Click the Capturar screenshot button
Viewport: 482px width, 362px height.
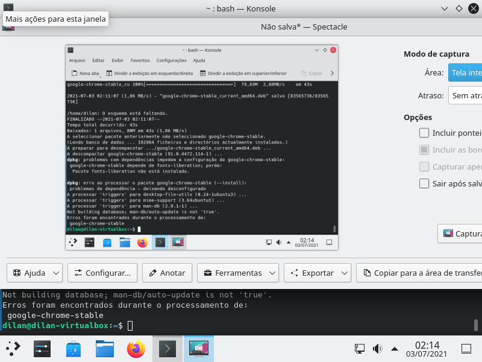tap(460, 233)
